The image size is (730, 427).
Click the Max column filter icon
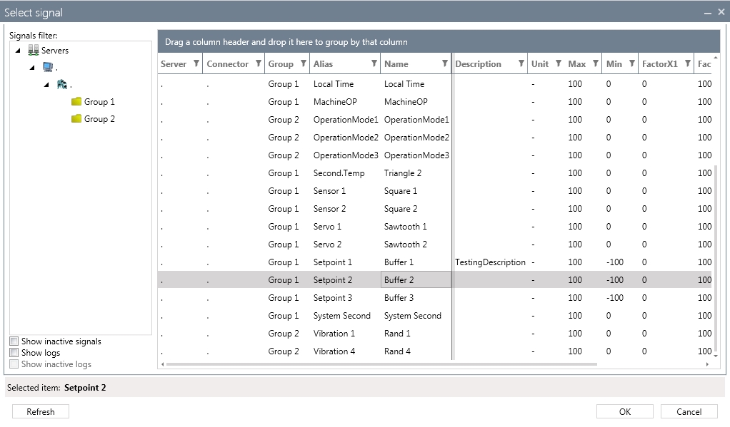click(595, 63)
